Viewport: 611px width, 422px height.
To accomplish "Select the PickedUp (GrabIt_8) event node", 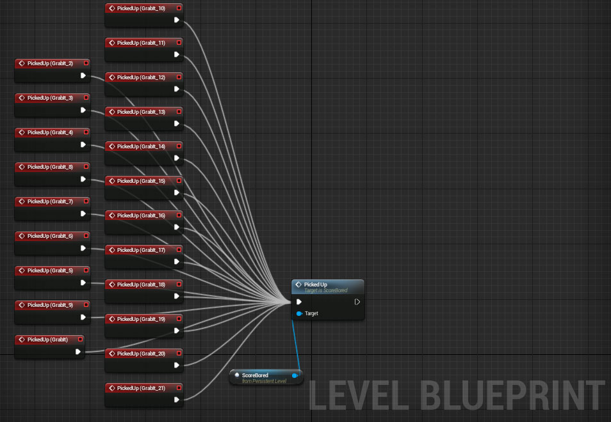I will pyautogui.click(x=53, y=174).
